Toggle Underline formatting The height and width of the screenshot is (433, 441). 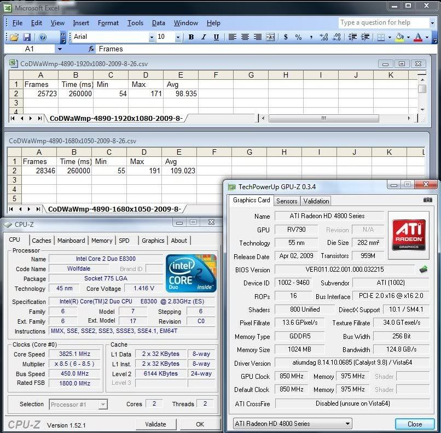(216, 37)
